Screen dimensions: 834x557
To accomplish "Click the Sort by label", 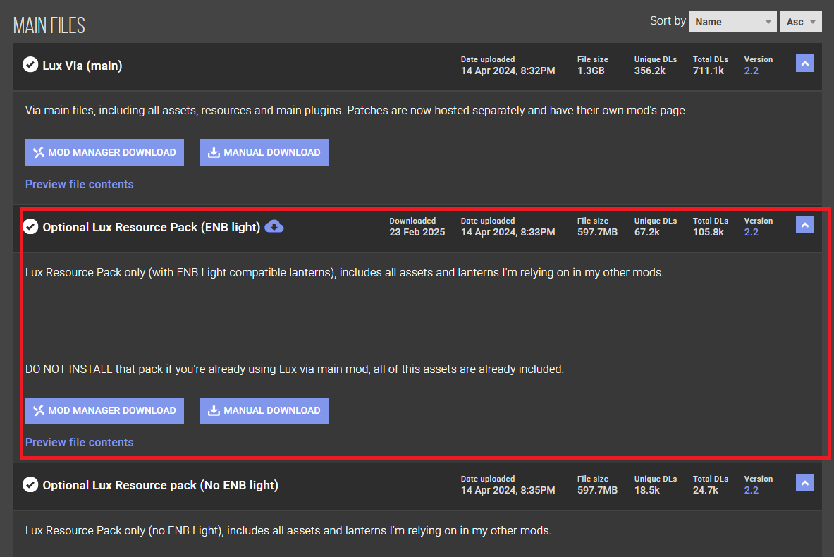I will (x=668, y=20).
